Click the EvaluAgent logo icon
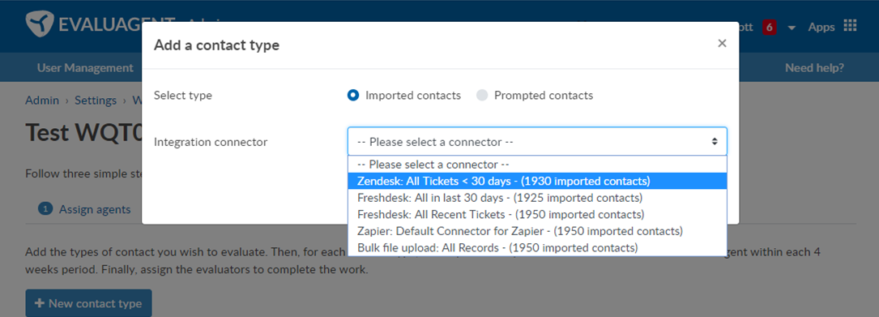The height and width of the screenshot is (317, 879). click(x=39, y=24)
